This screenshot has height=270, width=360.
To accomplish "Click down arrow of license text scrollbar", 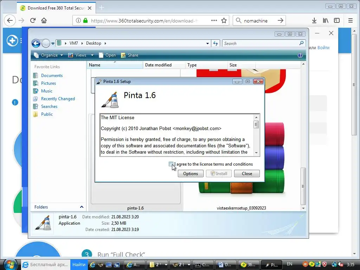I will pos(256,153).
